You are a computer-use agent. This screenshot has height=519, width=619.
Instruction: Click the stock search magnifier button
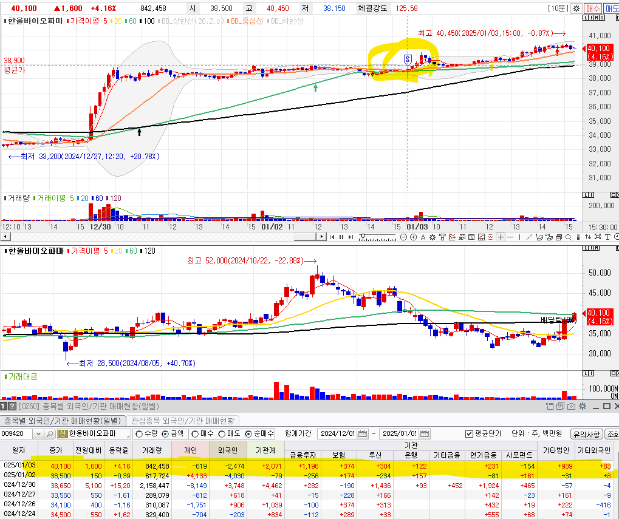[x=50, y=434]
